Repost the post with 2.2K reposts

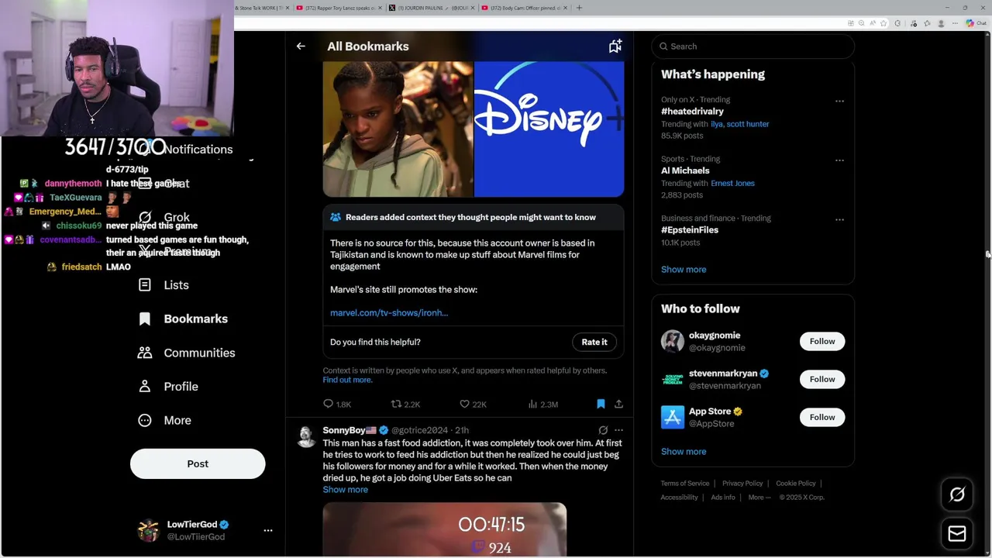pos(405,404)
